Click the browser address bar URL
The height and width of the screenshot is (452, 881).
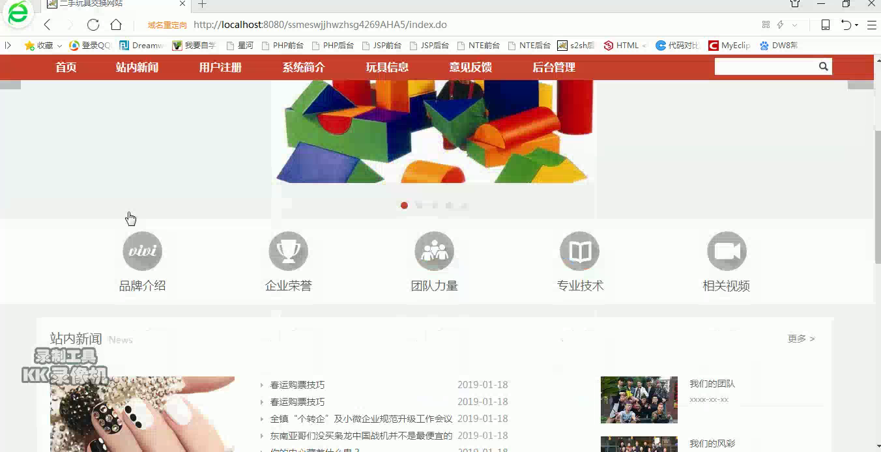pos(320,25)
